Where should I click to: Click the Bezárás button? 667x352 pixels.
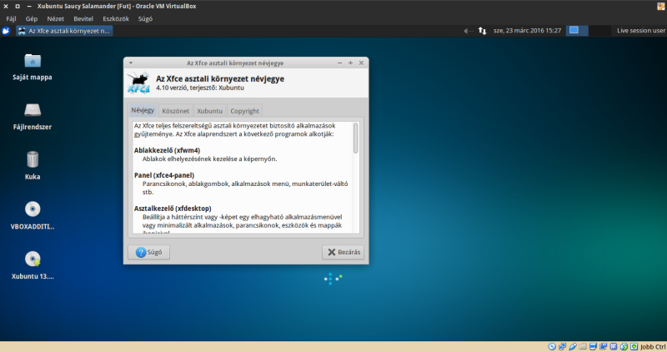click(343, 253)
